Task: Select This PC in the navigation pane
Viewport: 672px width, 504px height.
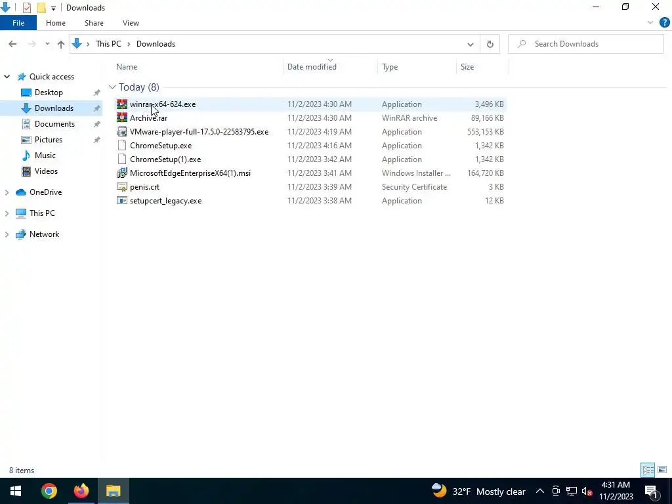Action: tap(42, 213)
